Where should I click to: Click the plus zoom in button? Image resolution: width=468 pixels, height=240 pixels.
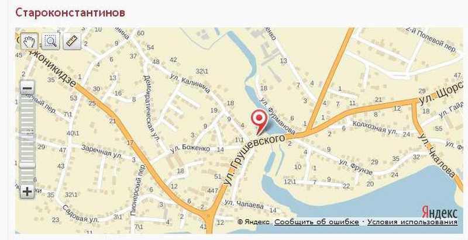click(x=27, y=192)
